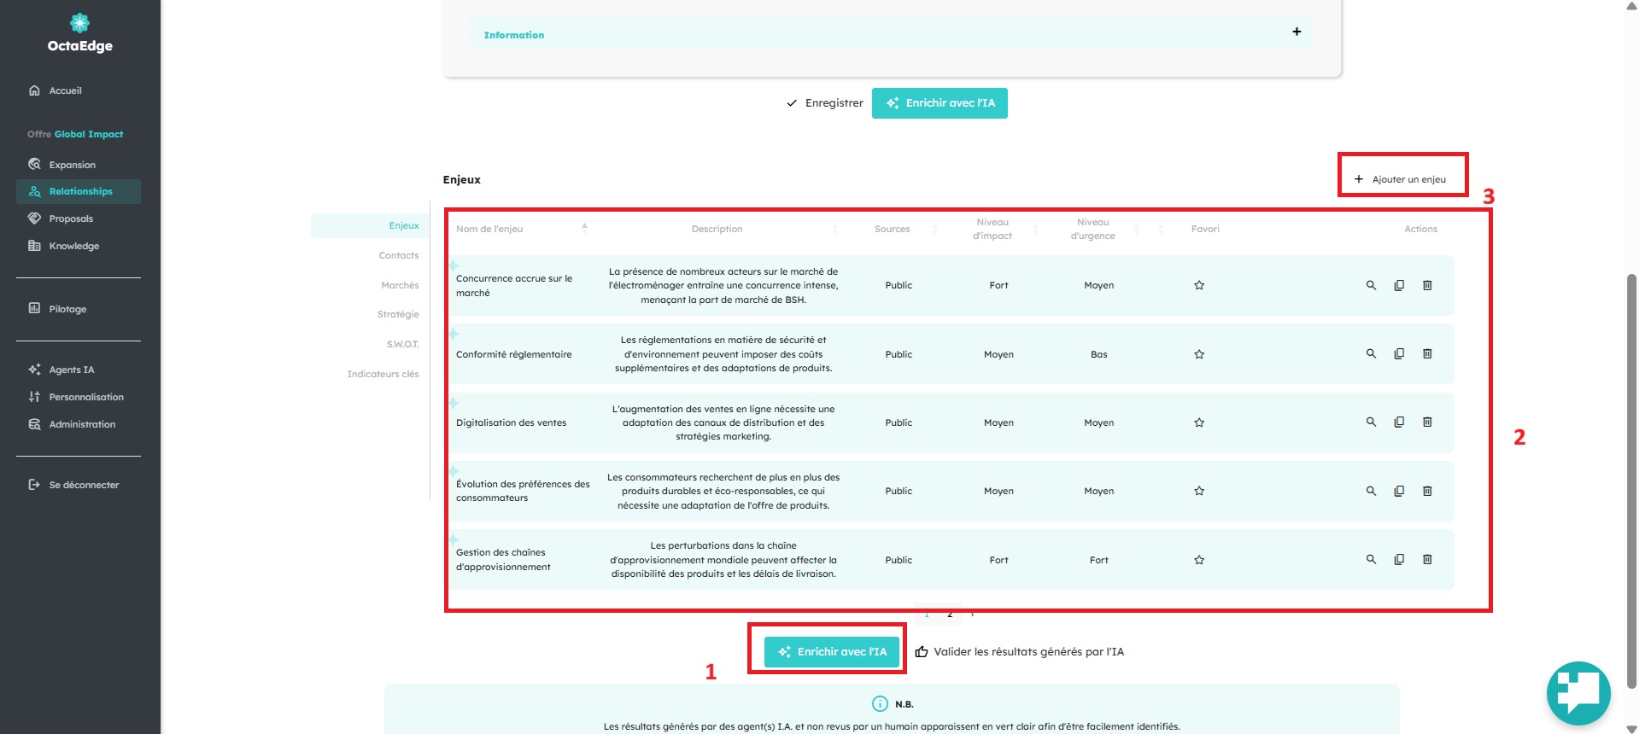The height and width of the screenshot is (734, 1639).
Task: Star Évolution des préférences des consommateurs
Action: [1199, 491]
